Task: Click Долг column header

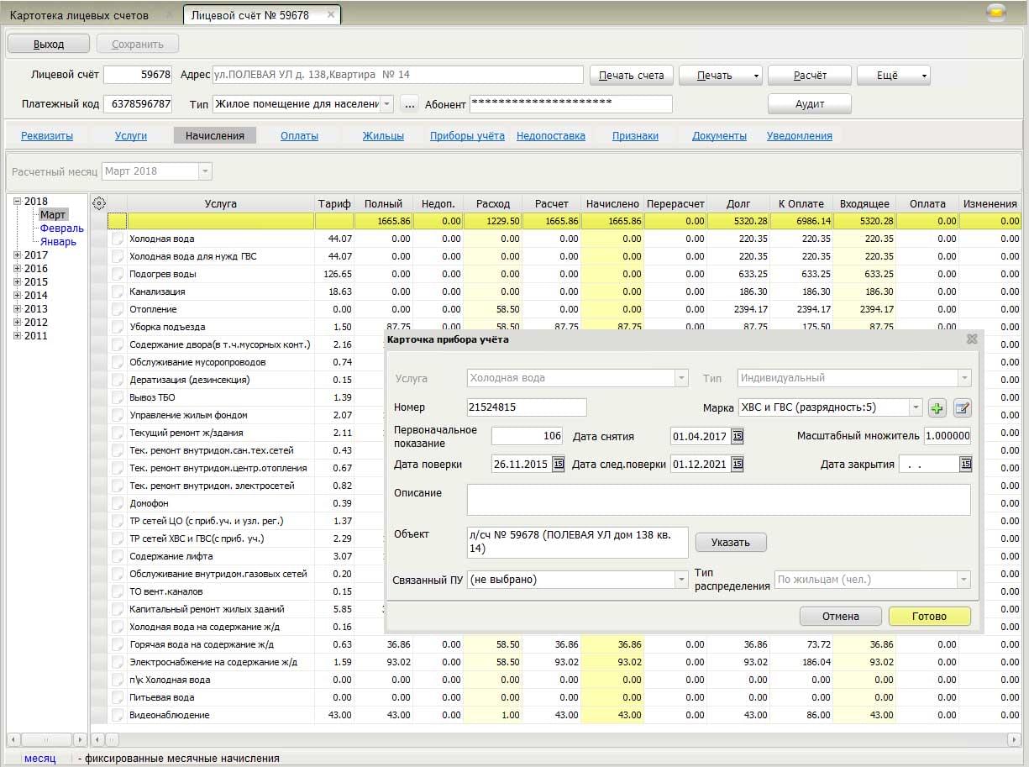Action: pos(738,204)
